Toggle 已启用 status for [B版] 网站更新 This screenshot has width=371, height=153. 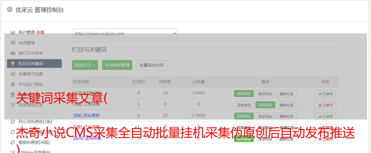click(x=325, y=116)
